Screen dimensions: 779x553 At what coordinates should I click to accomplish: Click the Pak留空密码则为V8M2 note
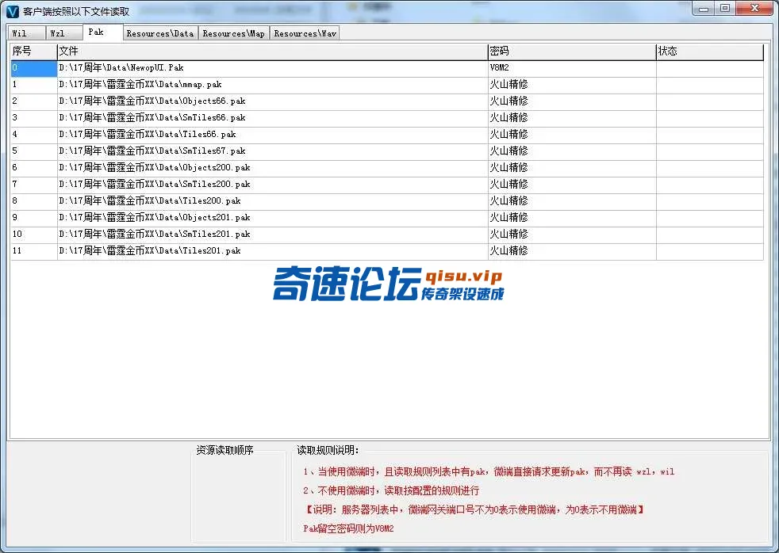point(348,528)
